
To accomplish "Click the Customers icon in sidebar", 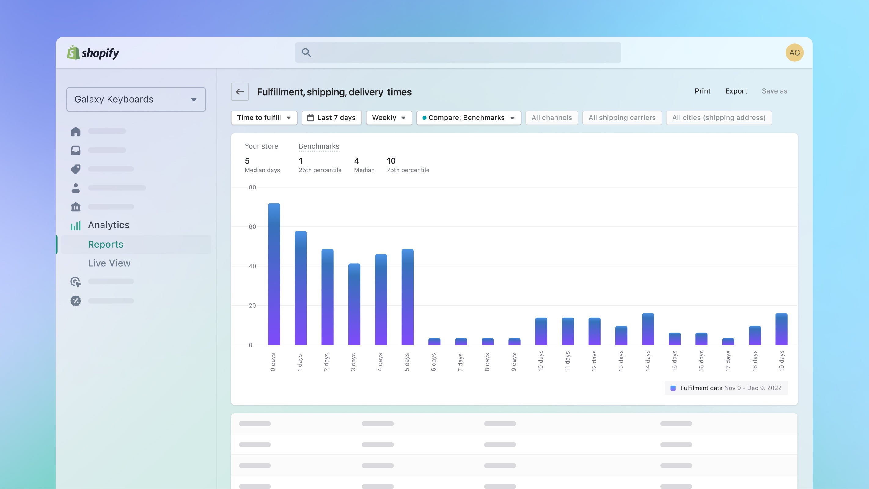I will [x=76, y=188].
